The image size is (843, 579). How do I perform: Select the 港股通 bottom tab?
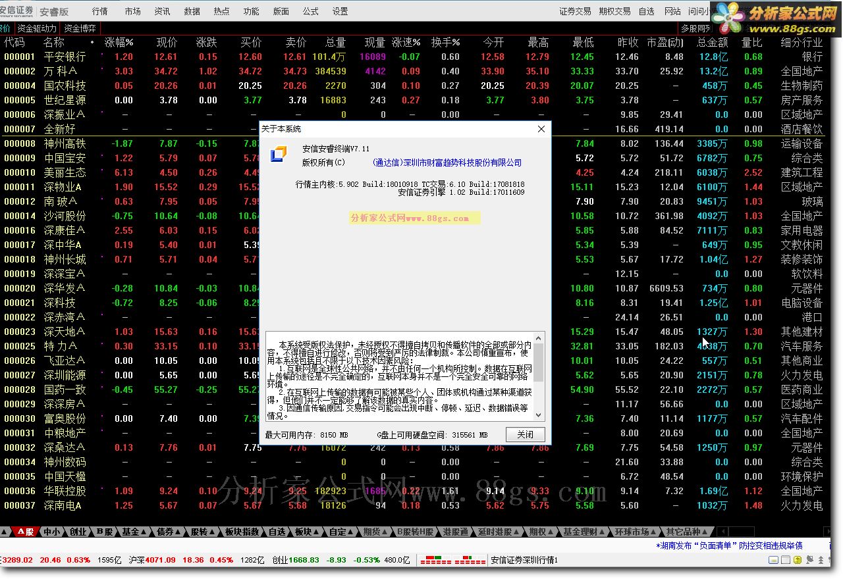pyautogui.click(x=456, y=532)
